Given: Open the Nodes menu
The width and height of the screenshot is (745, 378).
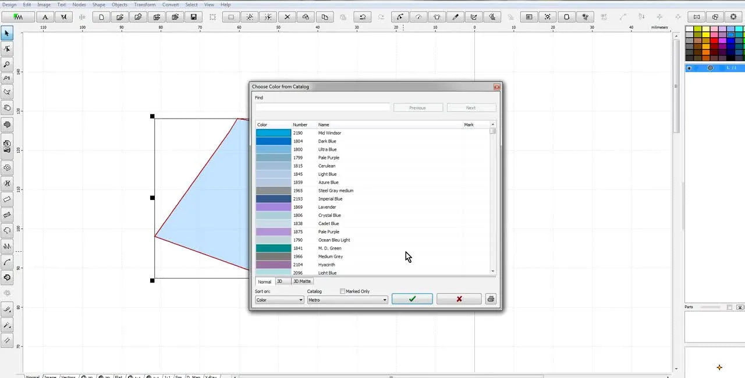Looking at the screenshot, I should coord(79,5).
